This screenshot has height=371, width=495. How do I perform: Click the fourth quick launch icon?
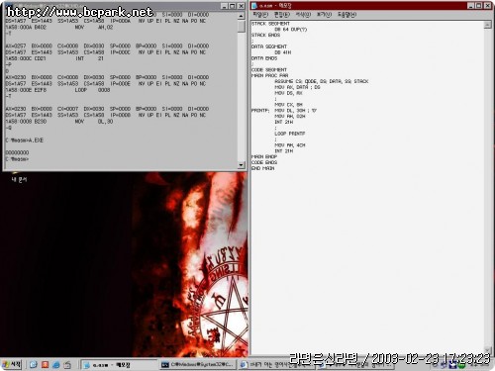pyautogui.click(x=67, y=364)
